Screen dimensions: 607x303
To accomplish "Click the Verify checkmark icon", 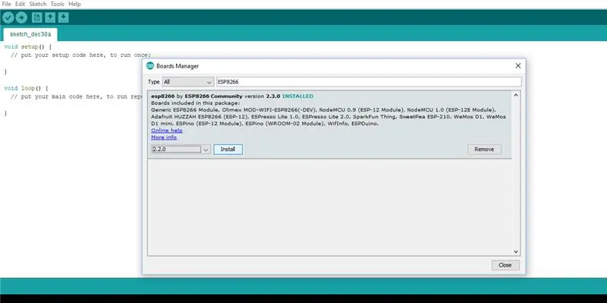I will (8, 17).
